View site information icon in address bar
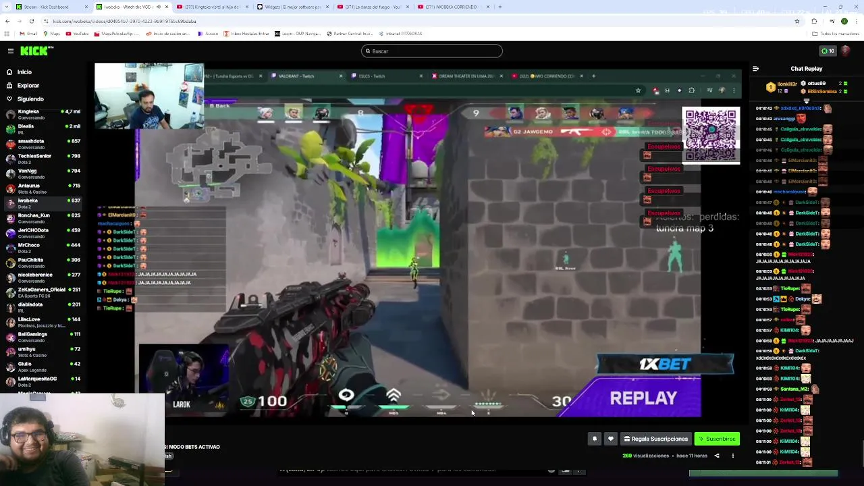 tap(46, 21)
